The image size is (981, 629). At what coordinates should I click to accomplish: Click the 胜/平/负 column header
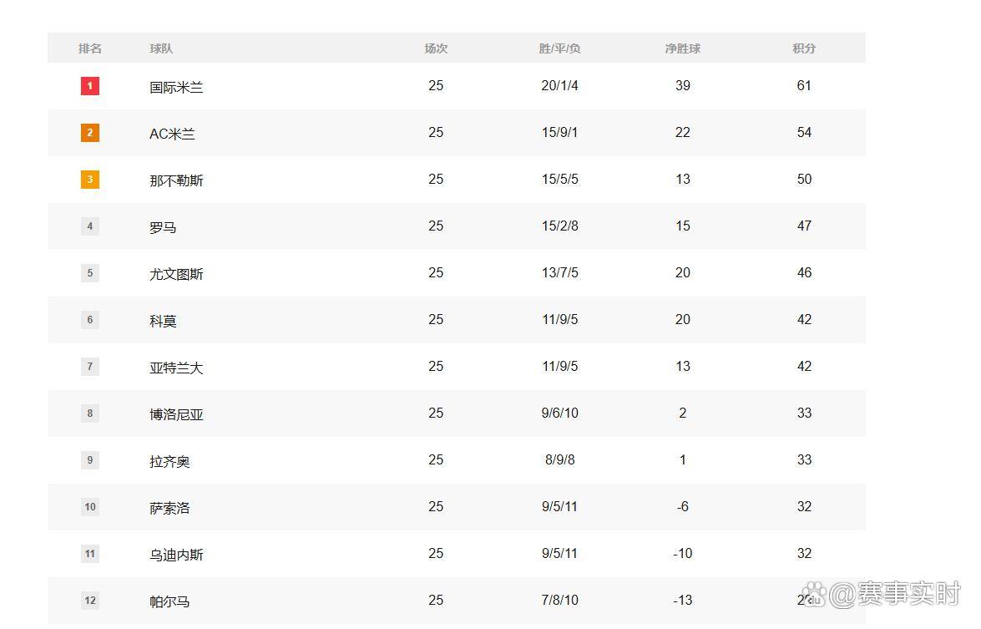[x=559, y=48]
